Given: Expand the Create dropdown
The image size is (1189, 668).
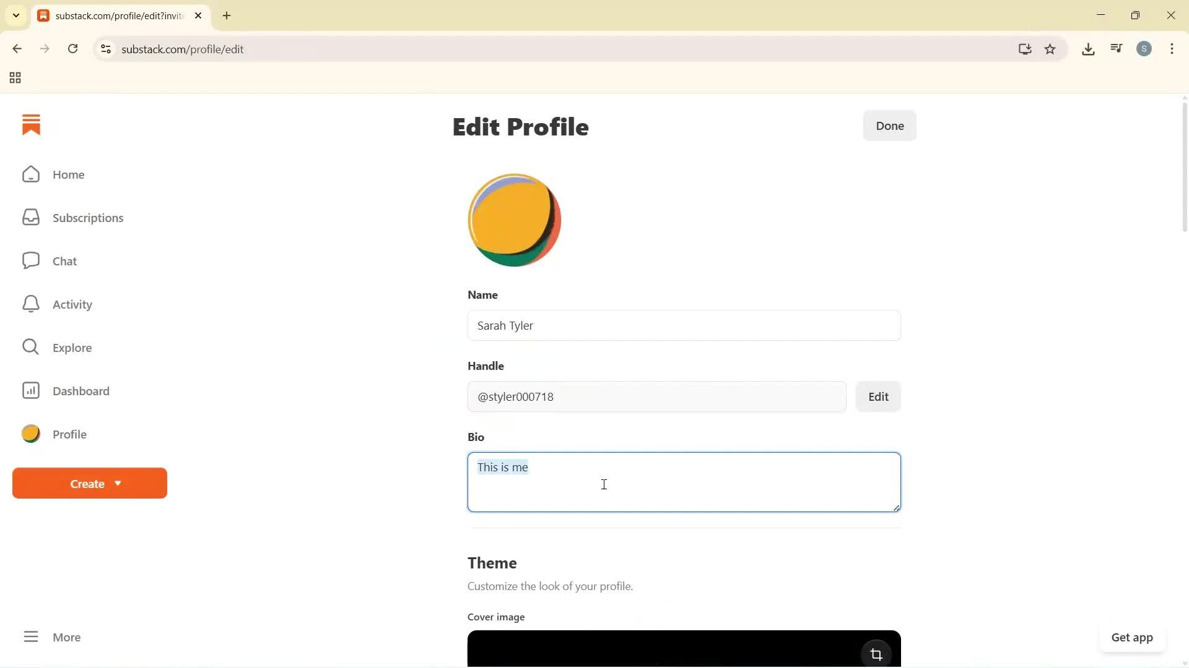Looking at the screenshot, I should (89, 483).
